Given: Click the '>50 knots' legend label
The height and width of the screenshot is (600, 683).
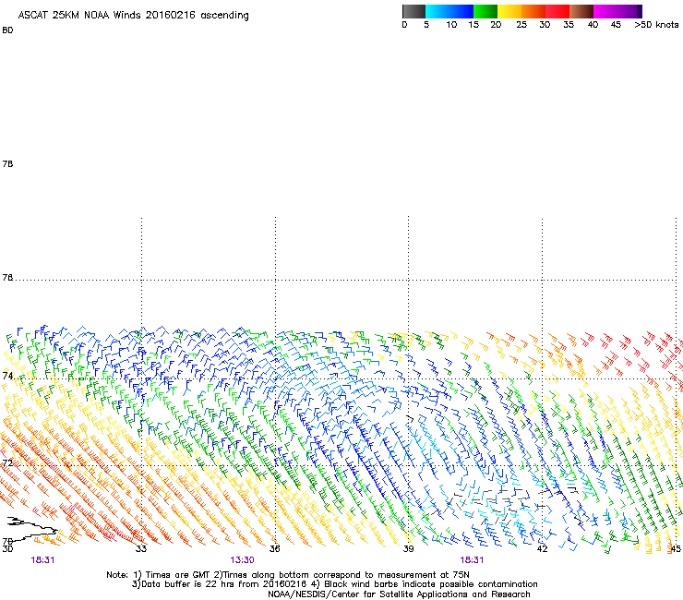Looking at the screenshot, I should [656, 25].
